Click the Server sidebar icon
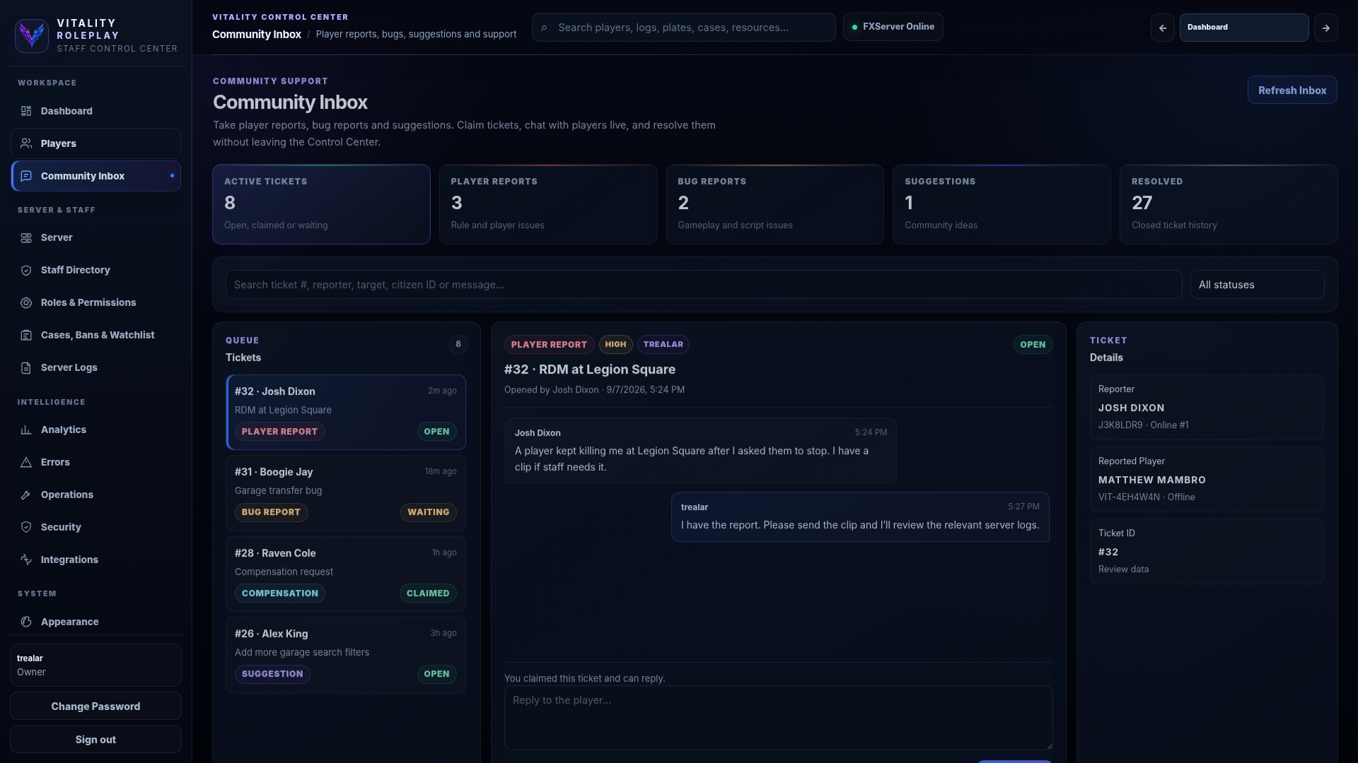 click(x=26, y=237)
